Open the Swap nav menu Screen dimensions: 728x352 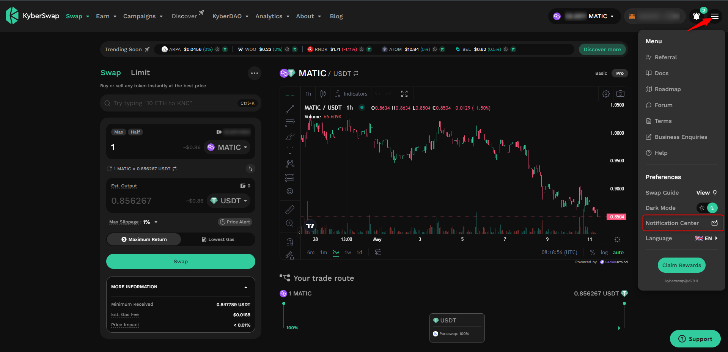pyautogui.click(x=77, y=16)
